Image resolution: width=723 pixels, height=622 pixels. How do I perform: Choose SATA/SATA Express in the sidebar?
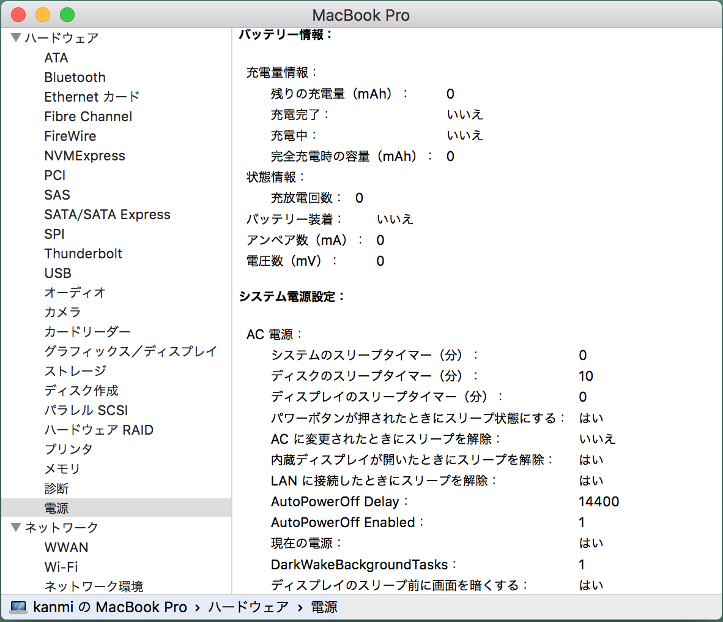click(107, 214)
